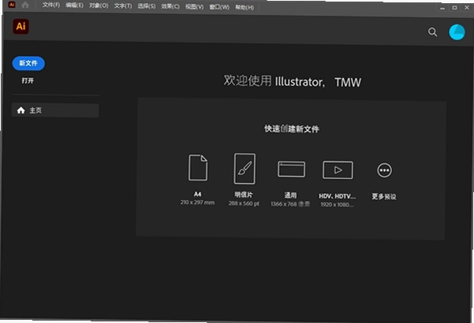Image resolution: width=474 pixels, height=323 pixels.
Task: Click the blue 新文件 button
Action: tap(28, 63)
